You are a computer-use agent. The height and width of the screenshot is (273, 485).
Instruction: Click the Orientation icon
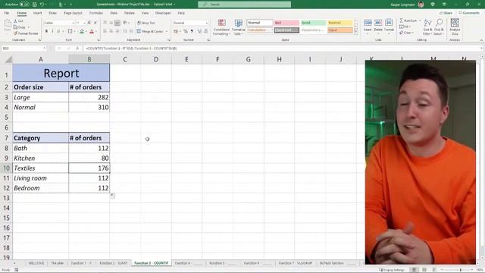(125, 23)
